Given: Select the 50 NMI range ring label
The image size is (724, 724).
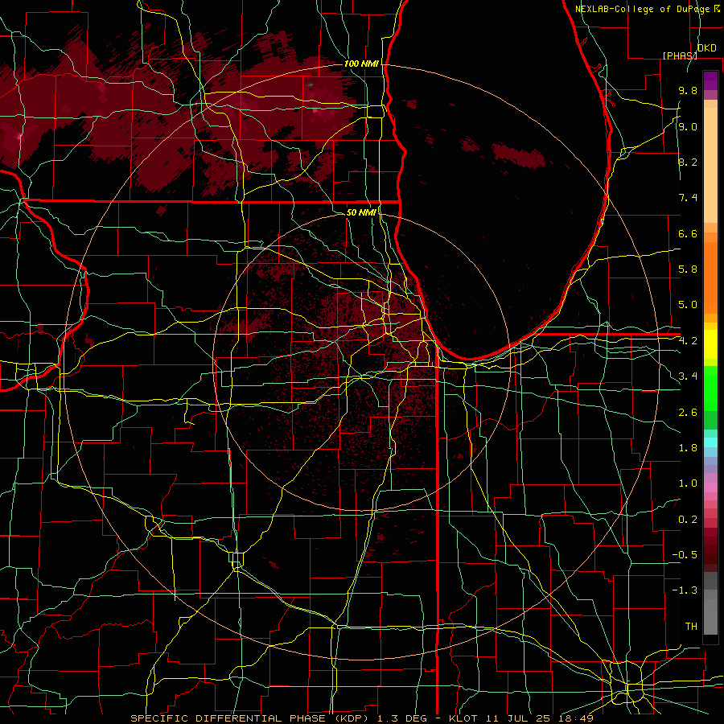Looking at the screenshot, I should pos(360,212).
